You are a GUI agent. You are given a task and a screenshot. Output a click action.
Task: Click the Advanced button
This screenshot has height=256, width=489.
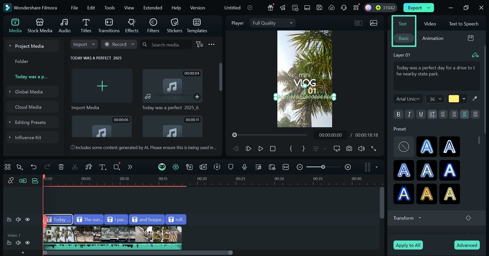[467, 245]
